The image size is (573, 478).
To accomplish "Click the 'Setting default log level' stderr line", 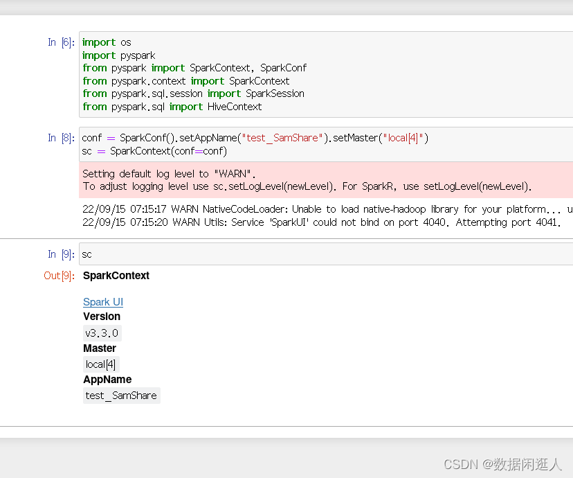I will [169, 174].
